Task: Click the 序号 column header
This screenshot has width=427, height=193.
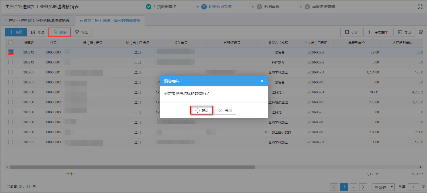Action: point(54,43)
